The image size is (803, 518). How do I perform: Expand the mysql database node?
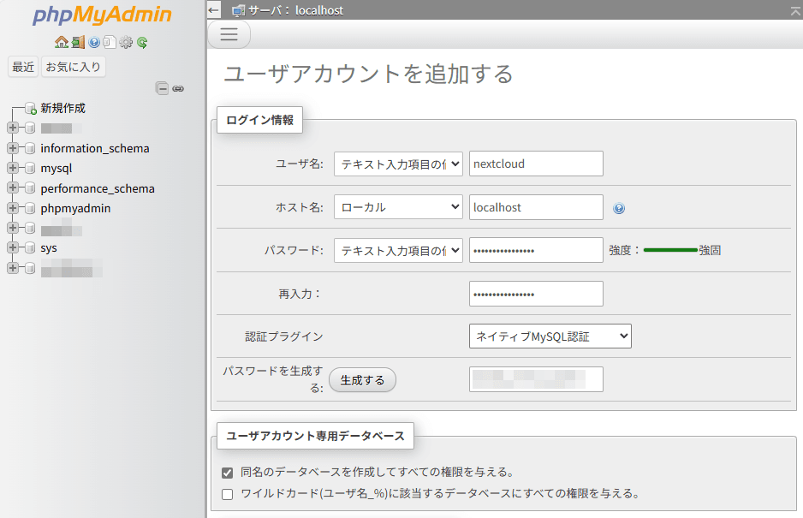[x=13, y=168]
